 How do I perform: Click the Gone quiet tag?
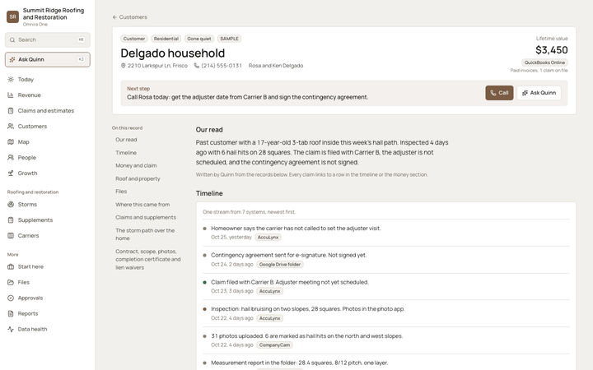tap(199, 39)
